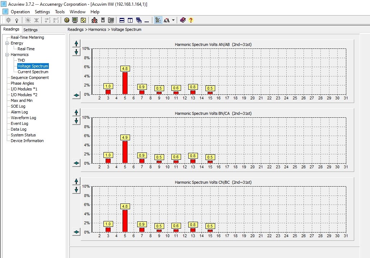Click up arrow on CN/BC spectrum chart
Viewport: 370px width, 258px height.
76,181
